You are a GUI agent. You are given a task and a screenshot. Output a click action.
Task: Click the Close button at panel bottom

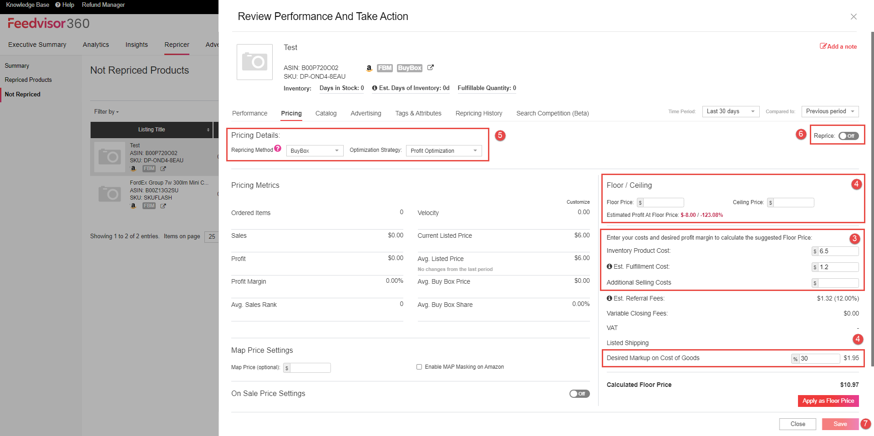[x=798, y=424]
